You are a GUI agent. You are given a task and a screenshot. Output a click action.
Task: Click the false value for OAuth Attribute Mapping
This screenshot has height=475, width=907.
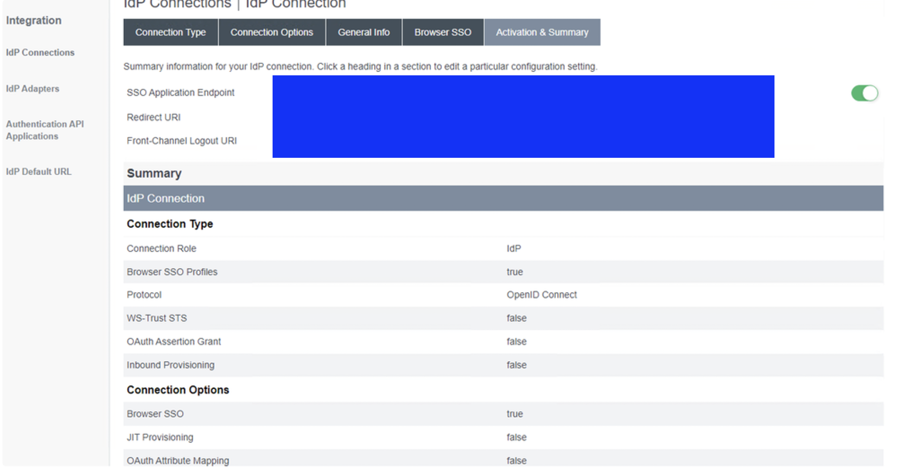[x=516, y=461]
